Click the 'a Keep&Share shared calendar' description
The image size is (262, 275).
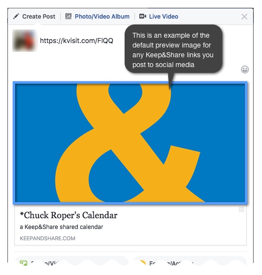click(61, 227)
